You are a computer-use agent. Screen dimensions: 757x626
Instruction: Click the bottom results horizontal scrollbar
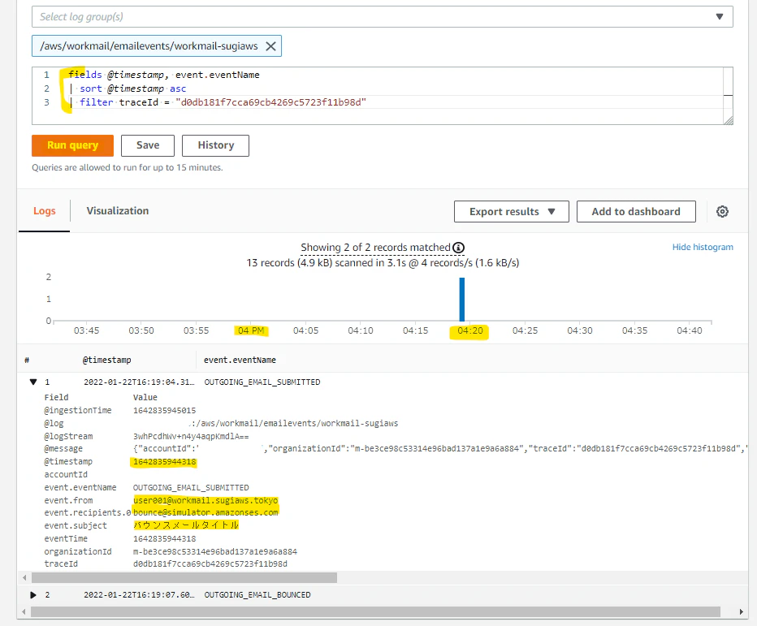coord(375,612)
